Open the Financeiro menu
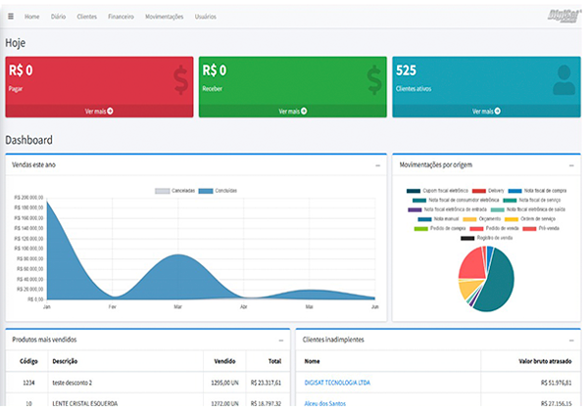The image size is (588, 411). coord(121,17)
